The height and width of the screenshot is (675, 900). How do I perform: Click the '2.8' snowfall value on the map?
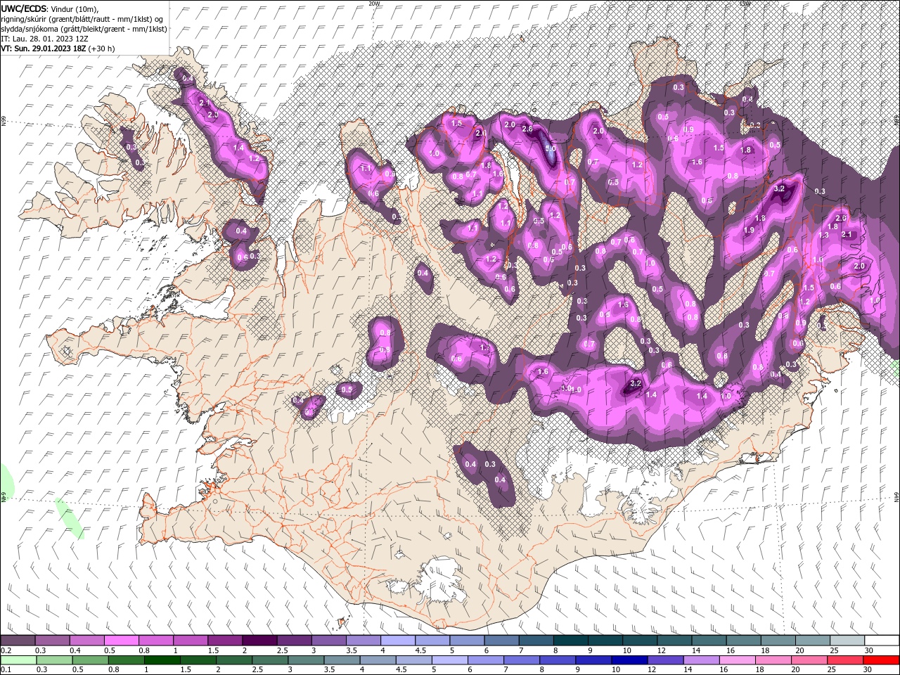[527, 129]
